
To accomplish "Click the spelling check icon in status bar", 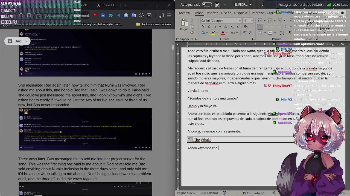I will tap(224, 193).
